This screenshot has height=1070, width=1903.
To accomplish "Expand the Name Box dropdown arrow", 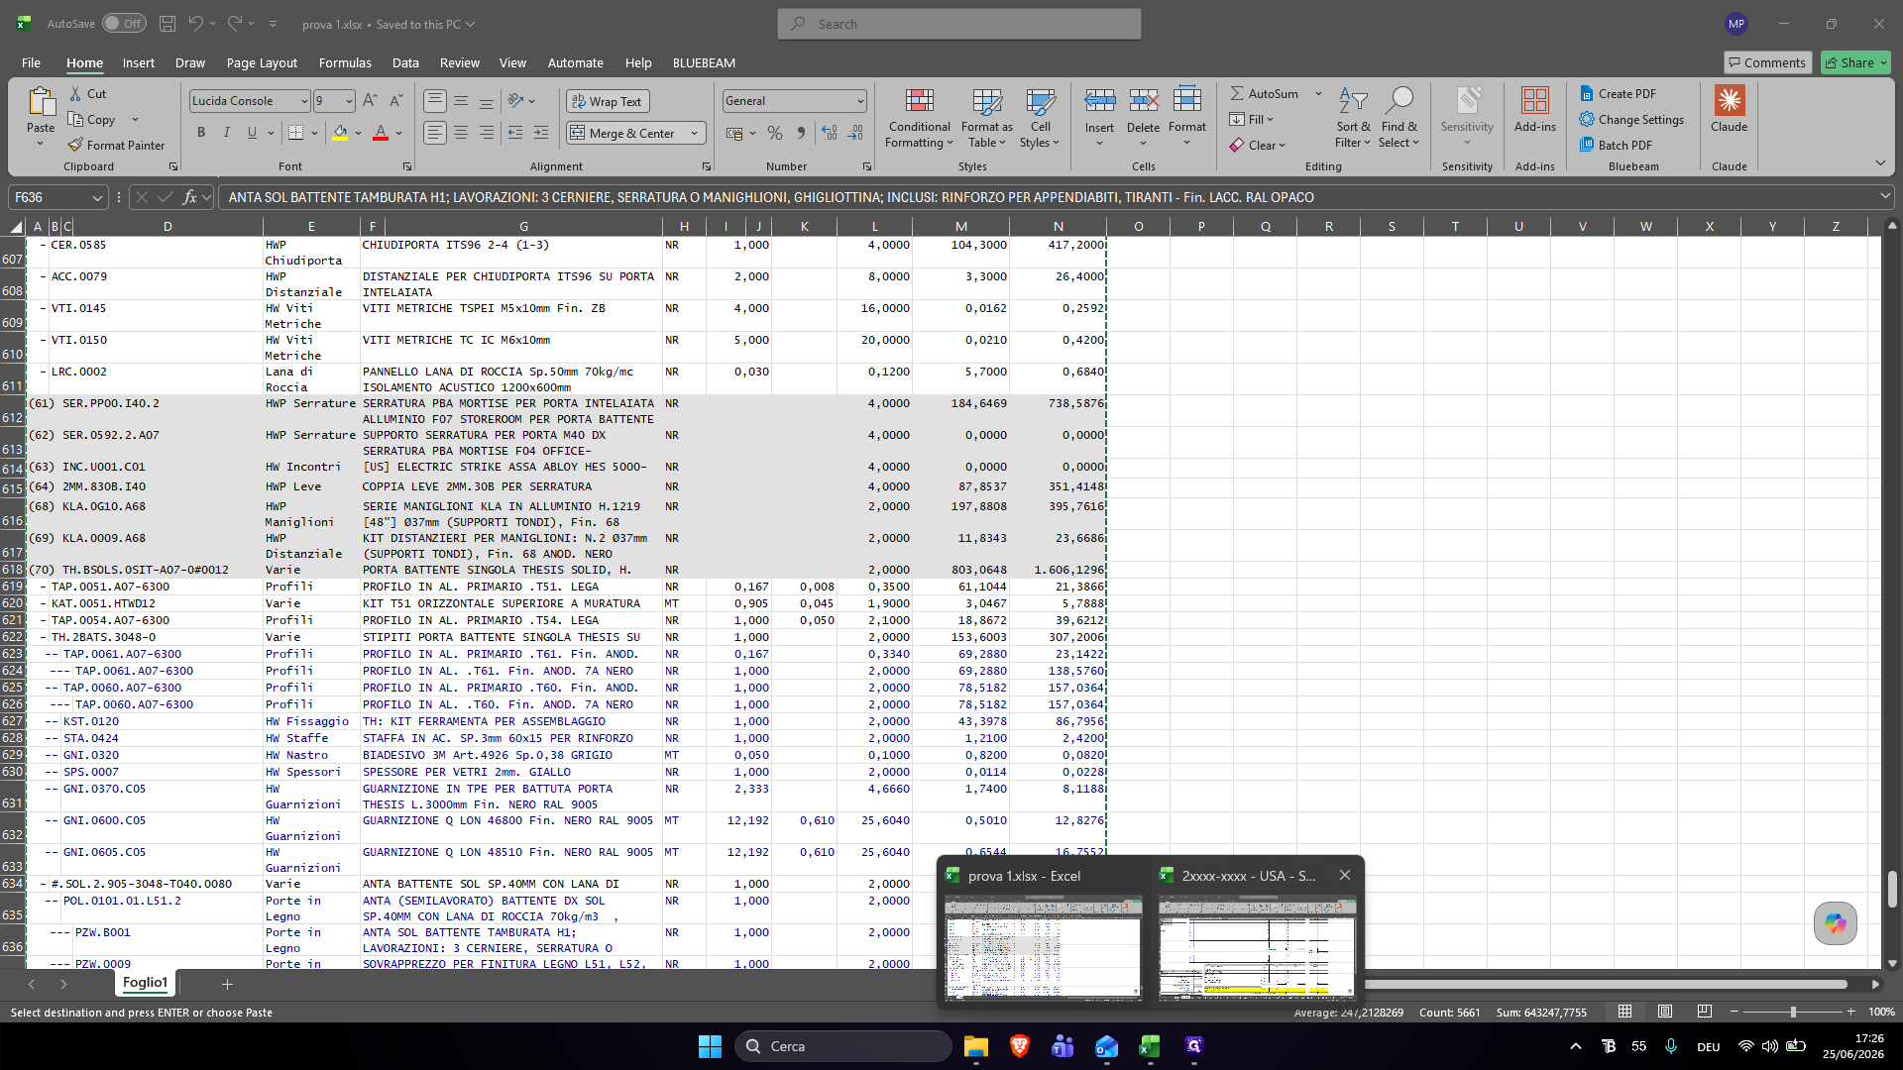I will [x=97, y=197].
